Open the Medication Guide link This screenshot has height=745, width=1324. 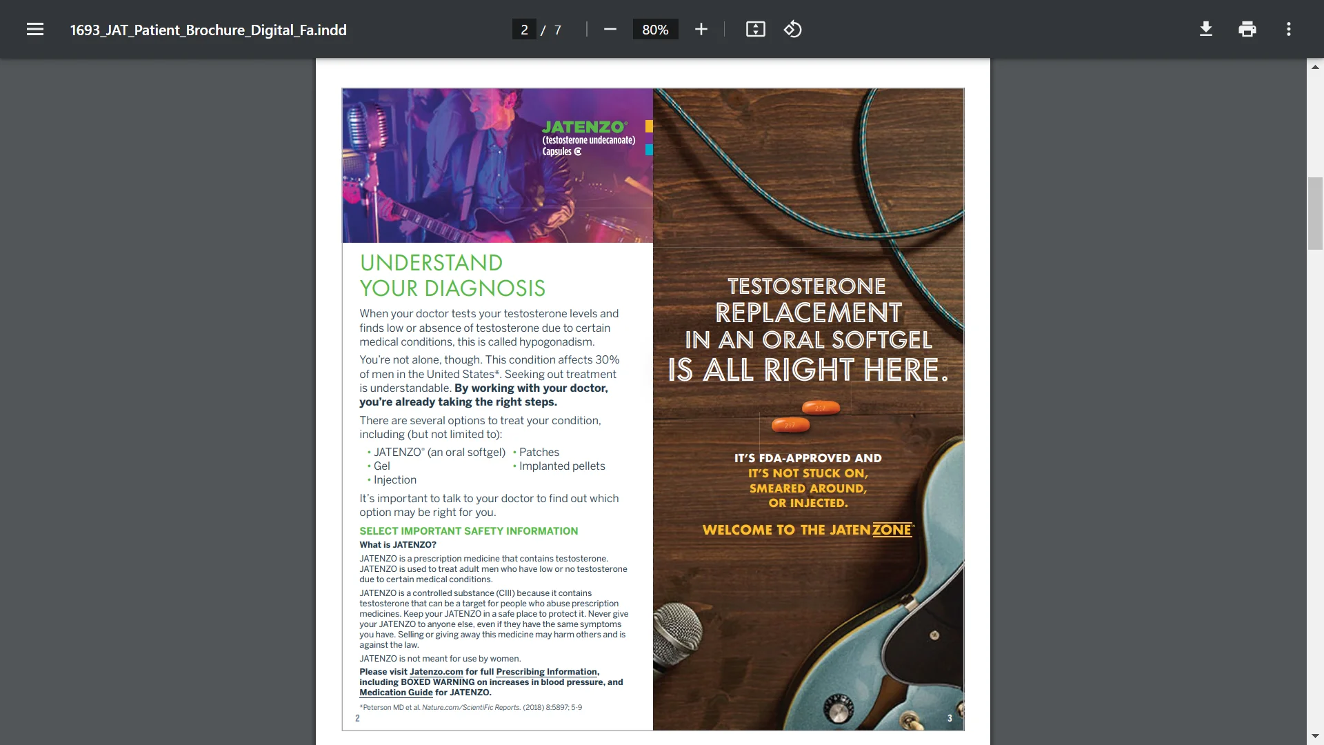[396, 693]
